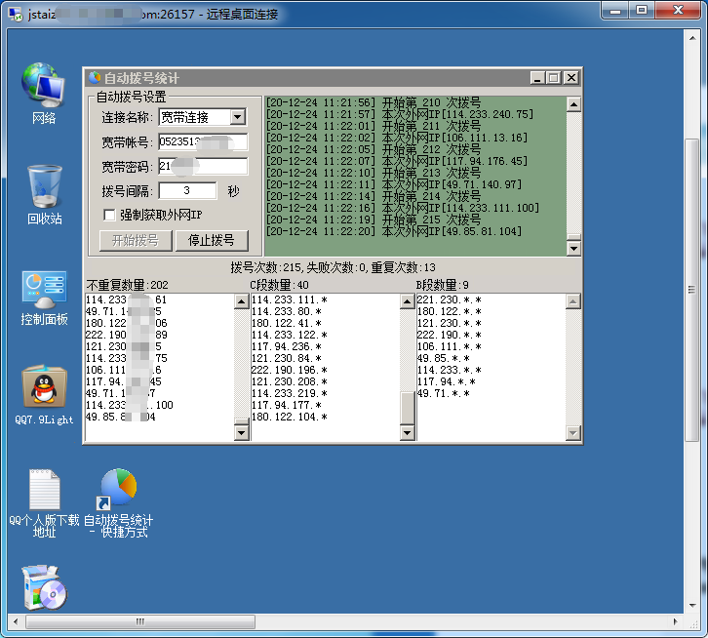Click into the 宽带帐号 input field
The width and height of the screenshot is (708, 638).
pyautogui.click(x=203, y=141)
